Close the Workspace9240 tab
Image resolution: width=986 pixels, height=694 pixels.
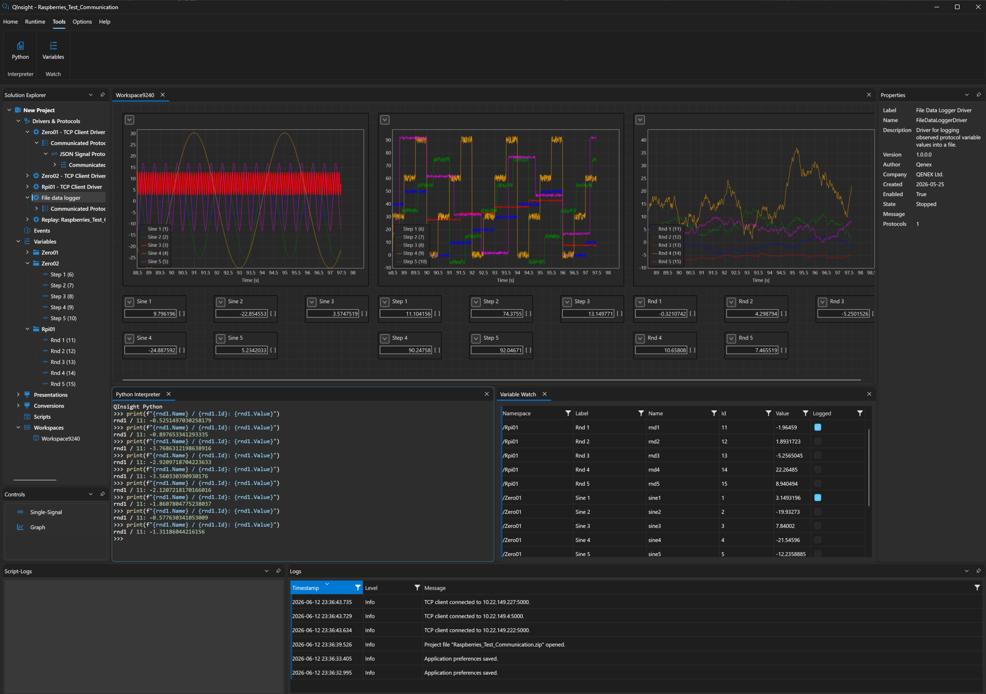coord(162,95)
